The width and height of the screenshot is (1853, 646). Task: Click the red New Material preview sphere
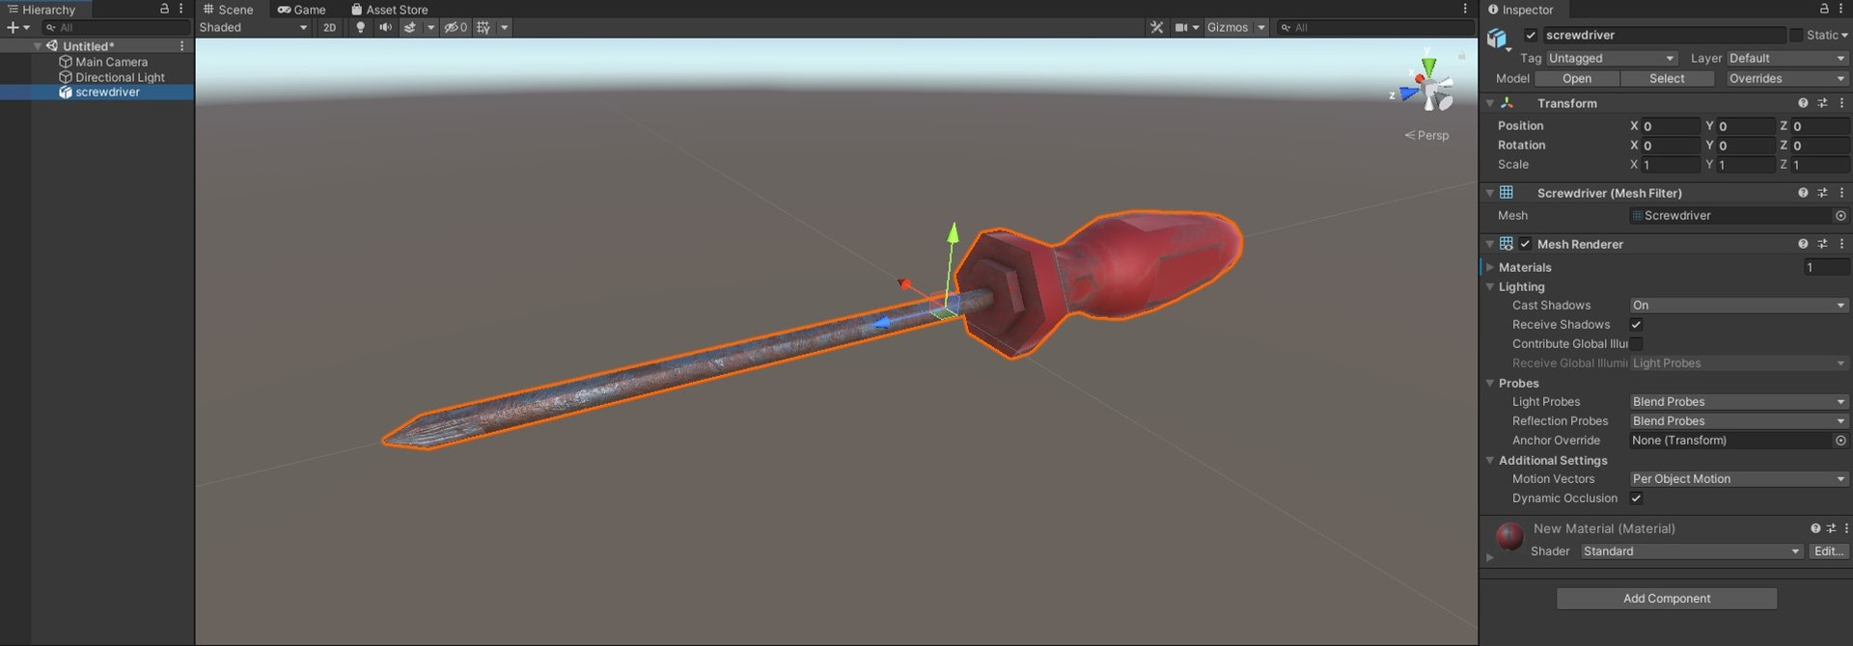[1509, 536]
